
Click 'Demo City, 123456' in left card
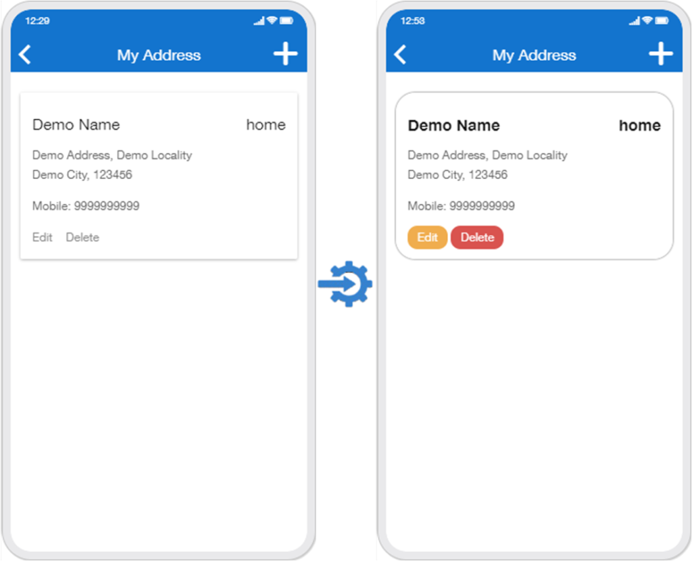[x=82, y=175]
